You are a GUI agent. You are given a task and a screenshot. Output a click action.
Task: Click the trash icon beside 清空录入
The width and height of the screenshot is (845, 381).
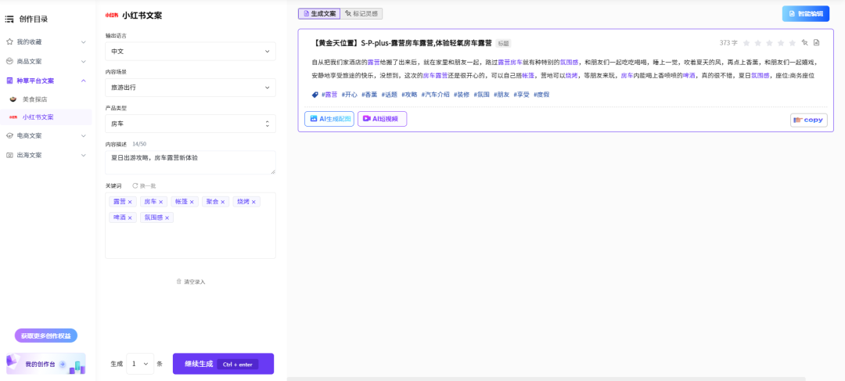tap(179, 282)
